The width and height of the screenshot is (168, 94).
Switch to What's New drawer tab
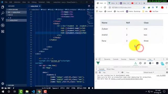pos(111,69)
